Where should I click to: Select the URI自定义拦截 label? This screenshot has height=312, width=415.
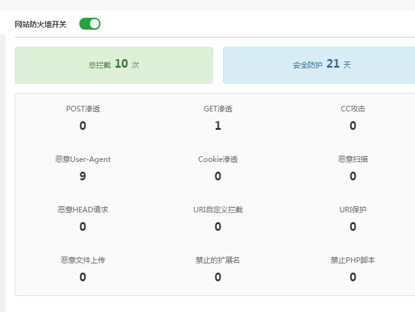click(x=218, y=210)
